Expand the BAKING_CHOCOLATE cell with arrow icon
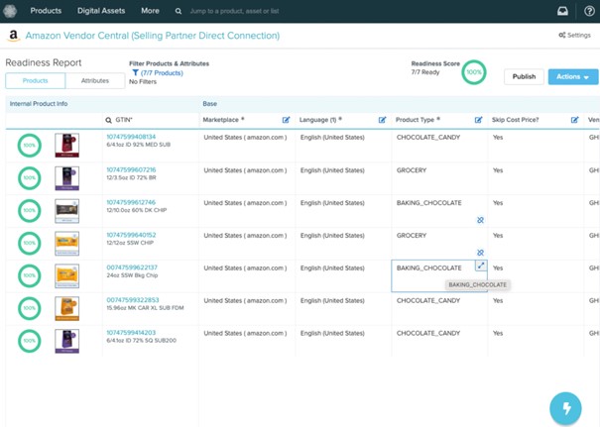 coord(481,266)
